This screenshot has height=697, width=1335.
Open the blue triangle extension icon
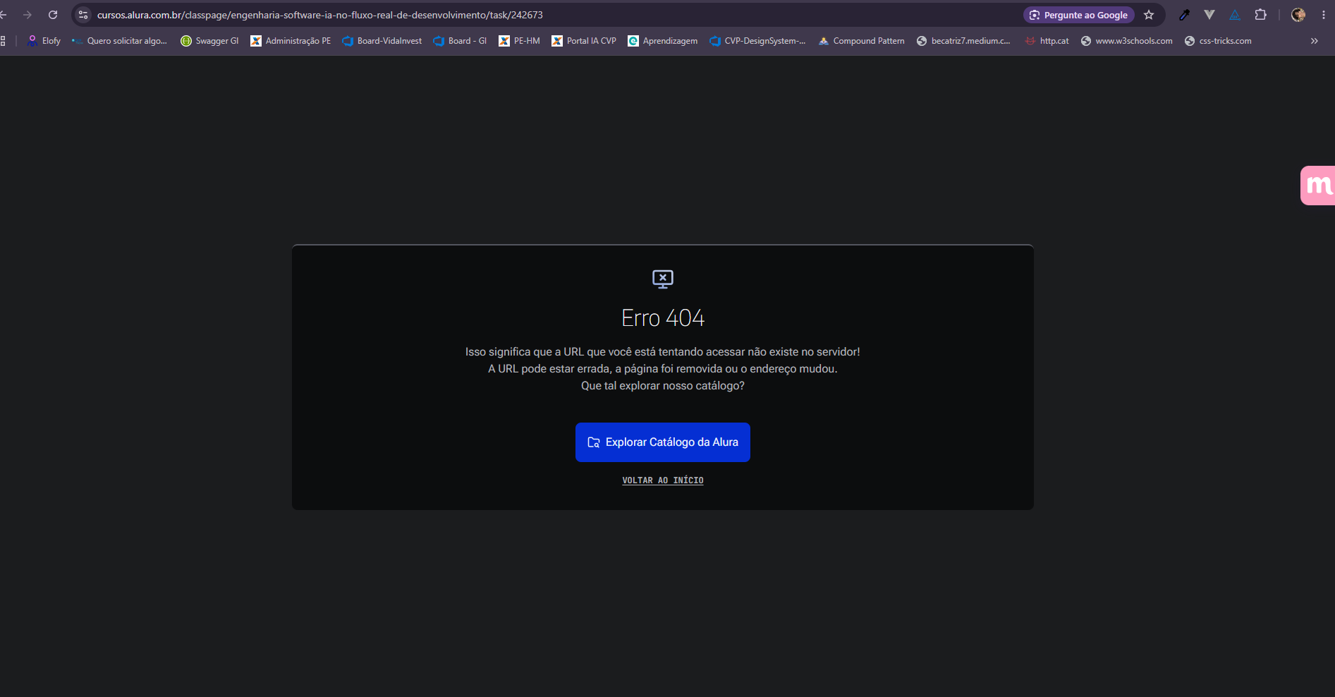(1235, 15)
